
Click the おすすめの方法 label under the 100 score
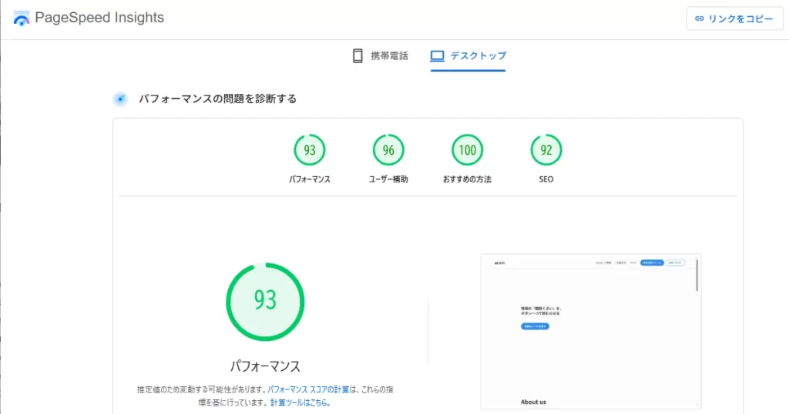(x=468, y=179)
